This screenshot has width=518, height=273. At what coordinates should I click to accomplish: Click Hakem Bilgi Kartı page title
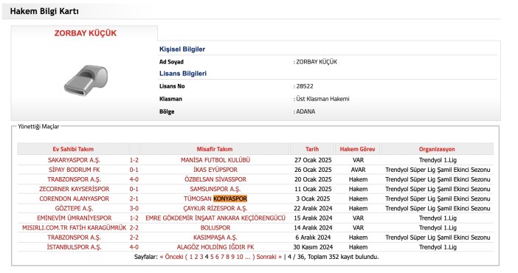(x=44, y=11)
